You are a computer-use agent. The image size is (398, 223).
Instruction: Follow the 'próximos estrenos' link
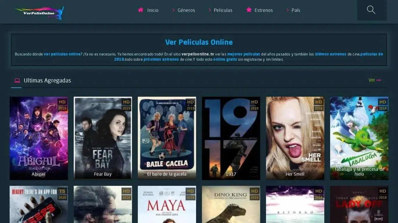pyautogui.click(x=161, y=59)
